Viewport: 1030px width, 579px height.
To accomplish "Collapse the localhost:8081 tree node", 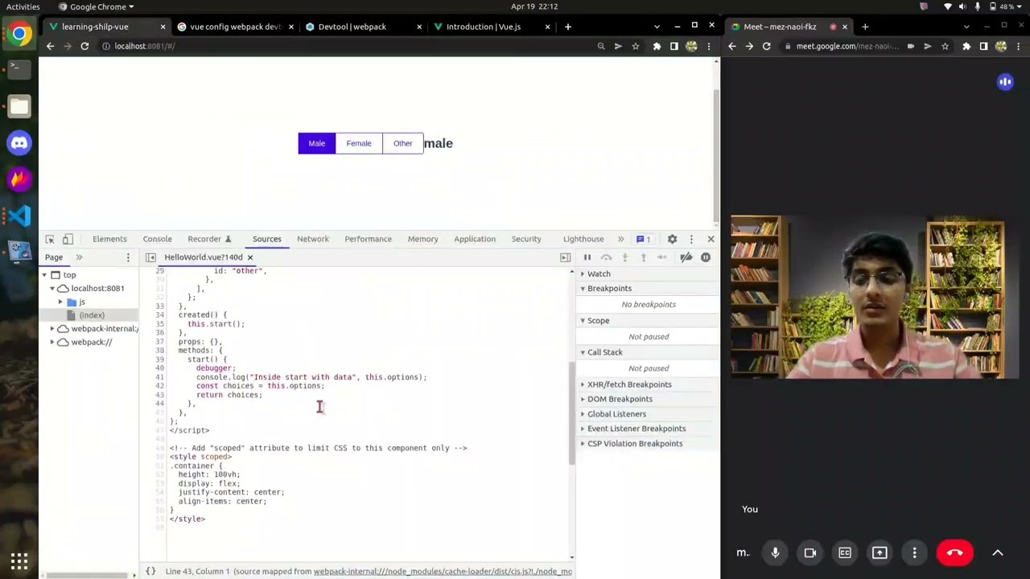I will coord(52,289).
